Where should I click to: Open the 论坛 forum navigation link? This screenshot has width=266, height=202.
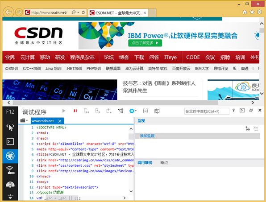coord(109,57)
